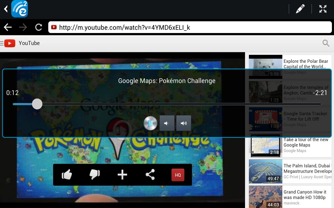Tap the fullscreen expand arrows icon

click(x=323, y=9)
